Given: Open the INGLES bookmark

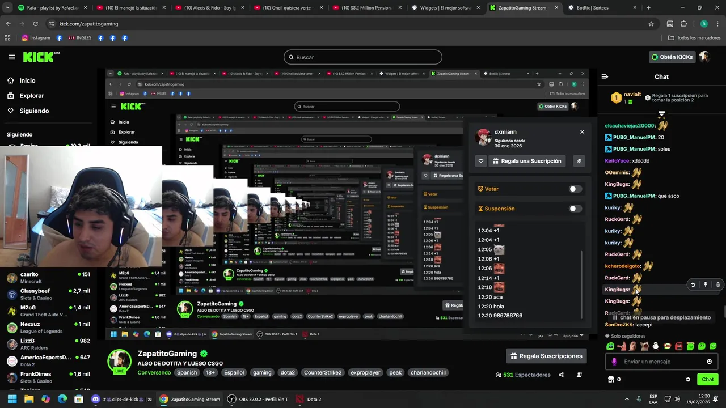Looking at the screenshot, I should tap(79, 38).
